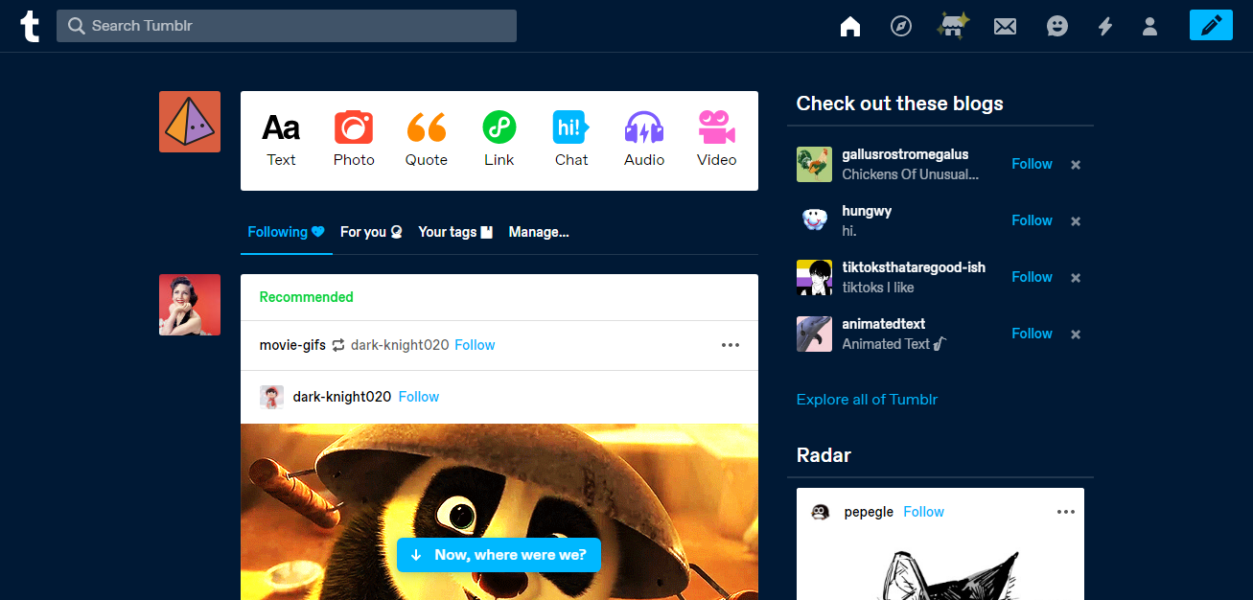1253x600 pixels.
Task: Open the movie-gifs blog name link
Action: click(292, 345)
